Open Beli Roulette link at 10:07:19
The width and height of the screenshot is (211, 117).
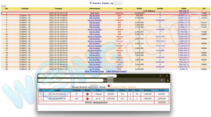click(95, 25)
